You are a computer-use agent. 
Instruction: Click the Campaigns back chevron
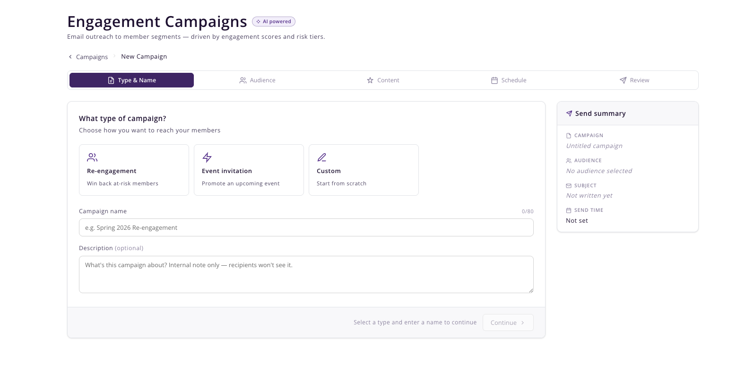[70, 57]
